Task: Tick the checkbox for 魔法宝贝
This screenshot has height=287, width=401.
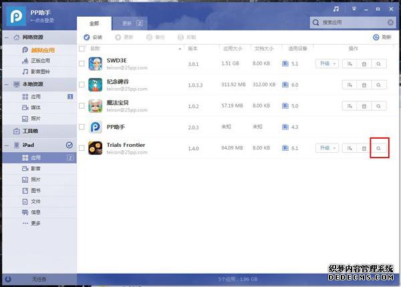Action: point(82,105)
